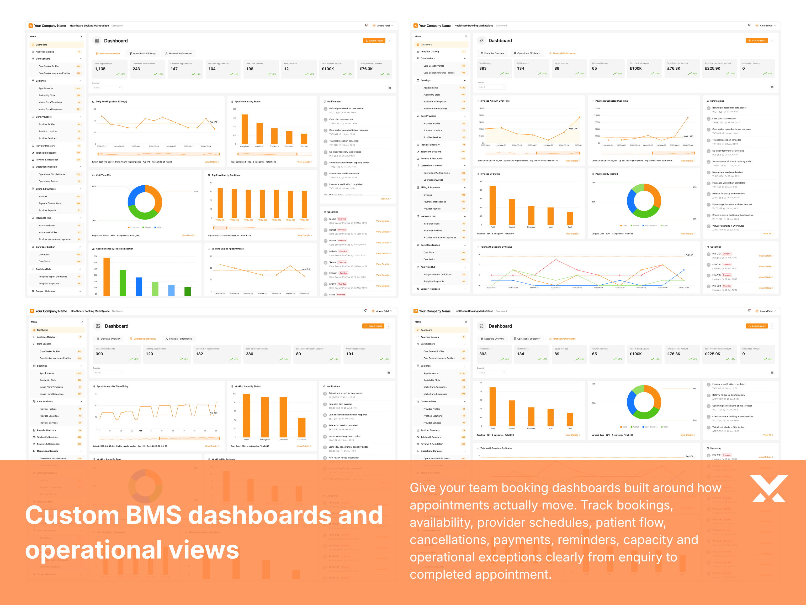Click save-filter icon right of Created, Executive Overview screenshot
Image resolution: width=806 pixels, height=605 pixels.
[390, 87]
